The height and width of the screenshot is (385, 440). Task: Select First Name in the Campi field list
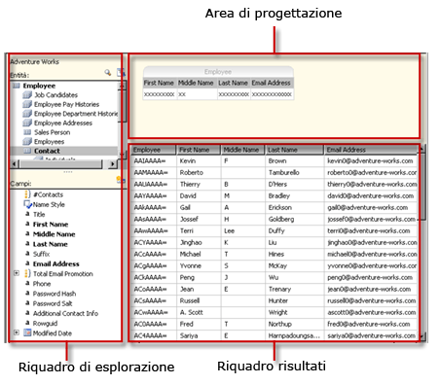(51, 225)
